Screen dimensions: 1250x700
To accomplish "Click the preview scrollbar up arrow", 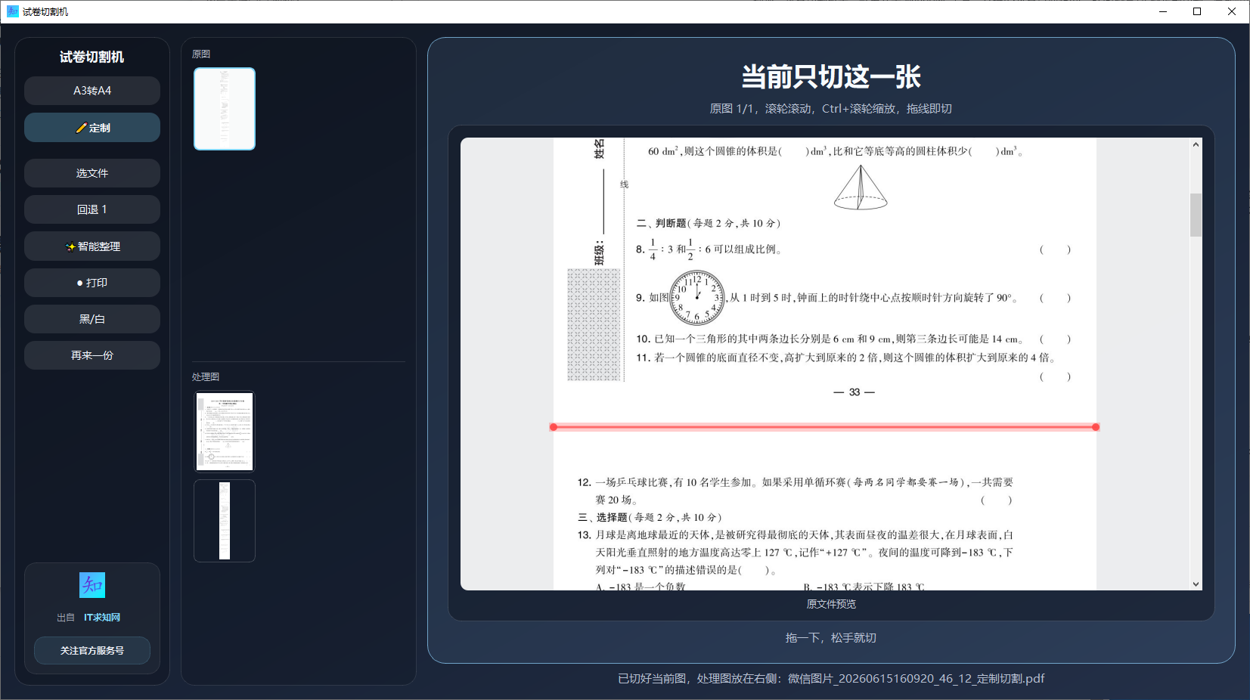I will (x=1196, y=144).
